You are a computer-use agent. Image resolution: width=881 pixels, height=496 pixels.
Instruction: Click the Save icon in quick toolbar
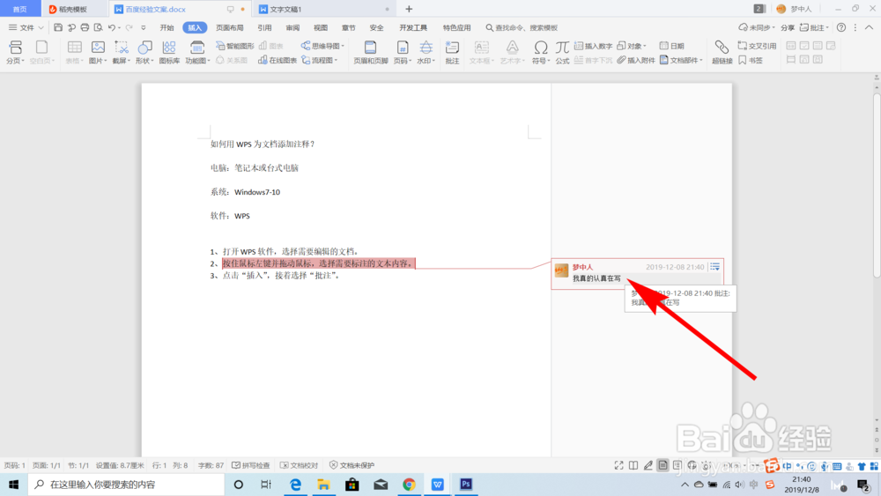click(x=58, y=27)
